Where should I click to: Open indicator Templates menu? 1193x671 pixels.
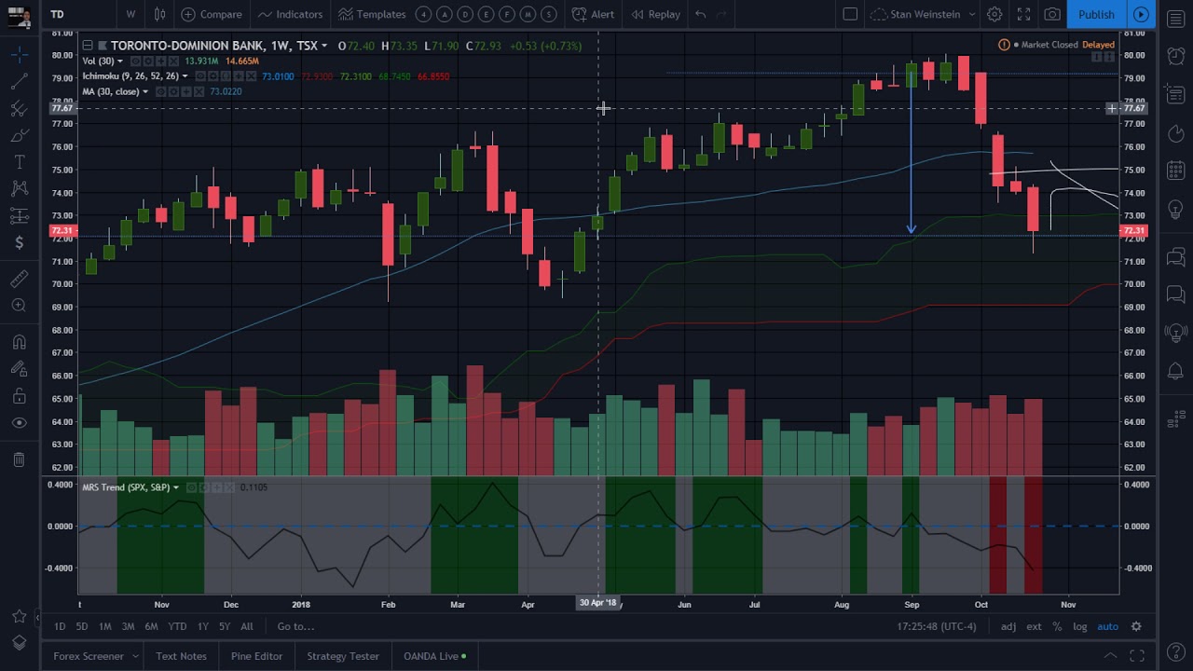(x=372, y=14)
